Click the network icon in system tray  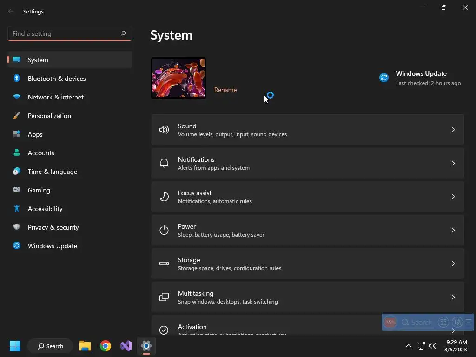pos(421,346)
